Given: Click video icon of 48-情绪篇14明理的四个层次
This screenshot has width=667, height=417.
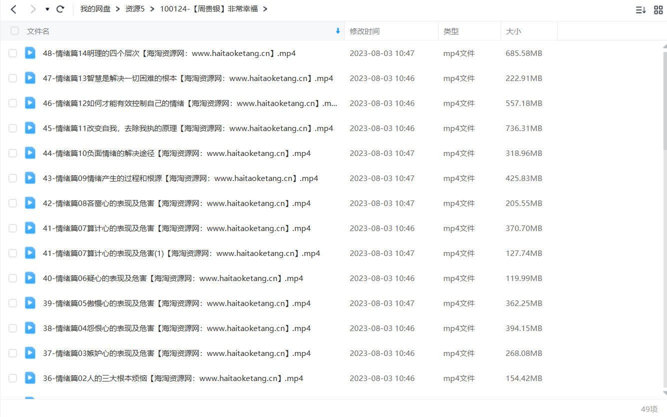Looking at the screenshot, I should [30, 52].
